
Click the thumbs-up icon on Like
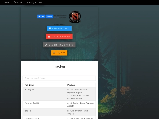coord(39,16)
